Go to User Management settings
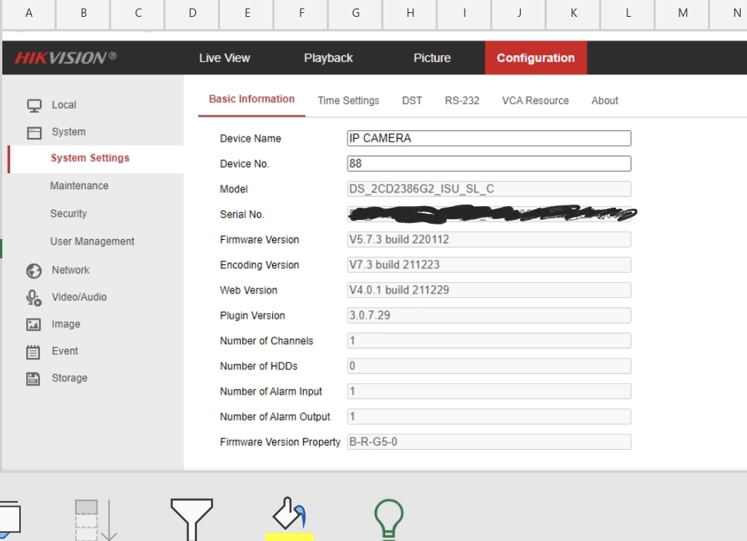The image size is (747, 541). pyautogui.click(x=92, y=241)
